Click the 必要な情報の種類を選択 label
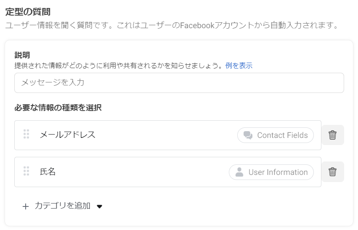This screenshot has width=358, height=230. coord(58,108)
